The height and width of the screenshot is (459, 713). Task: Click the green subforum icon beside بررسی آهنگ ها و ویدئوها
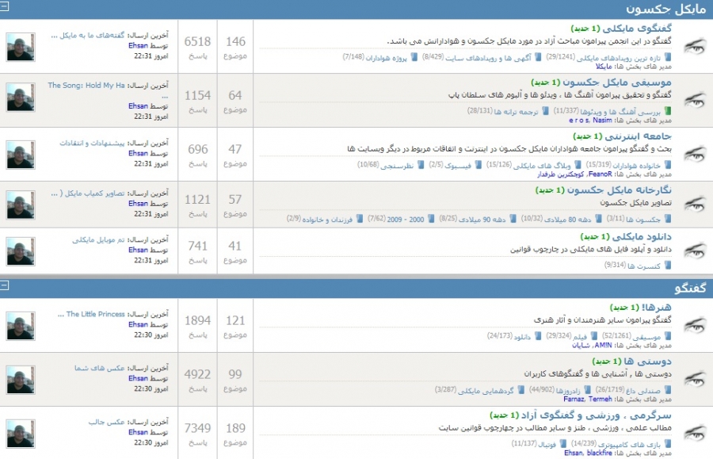[x=666, y=112]
